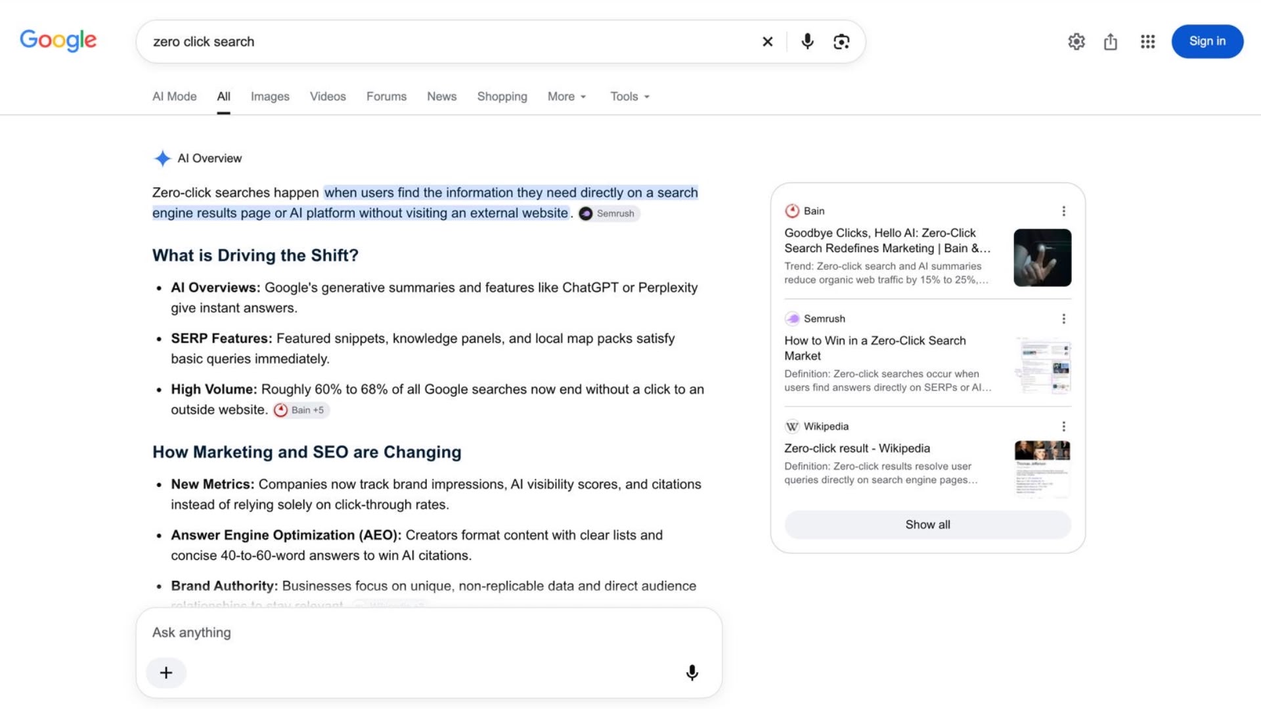Click the Wikipedia favicon in source panel

[792, 426]
